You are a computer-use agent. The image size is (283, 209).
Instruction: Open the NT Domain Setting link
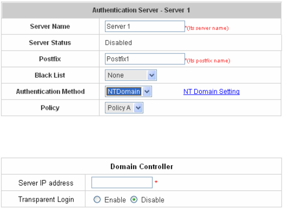point(211,92)
